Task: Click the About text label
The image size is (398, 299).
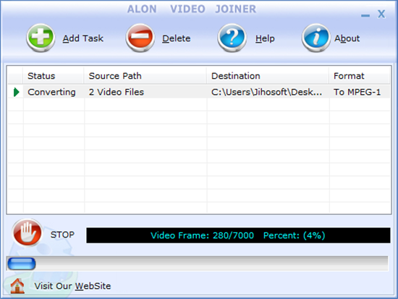Action: 347,38
